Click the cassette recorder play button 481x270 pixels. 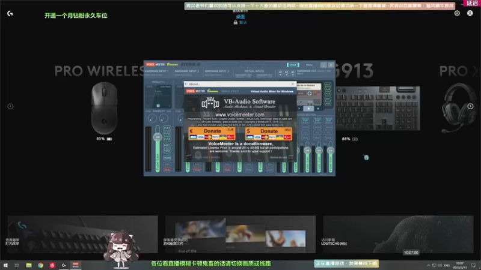click(x=299, y=109)
